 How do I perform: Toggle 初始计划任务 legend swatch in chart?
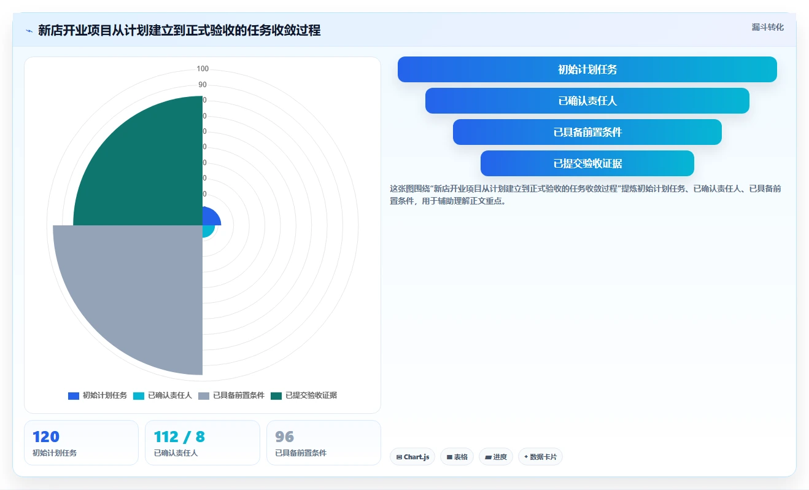coord(74,395)
